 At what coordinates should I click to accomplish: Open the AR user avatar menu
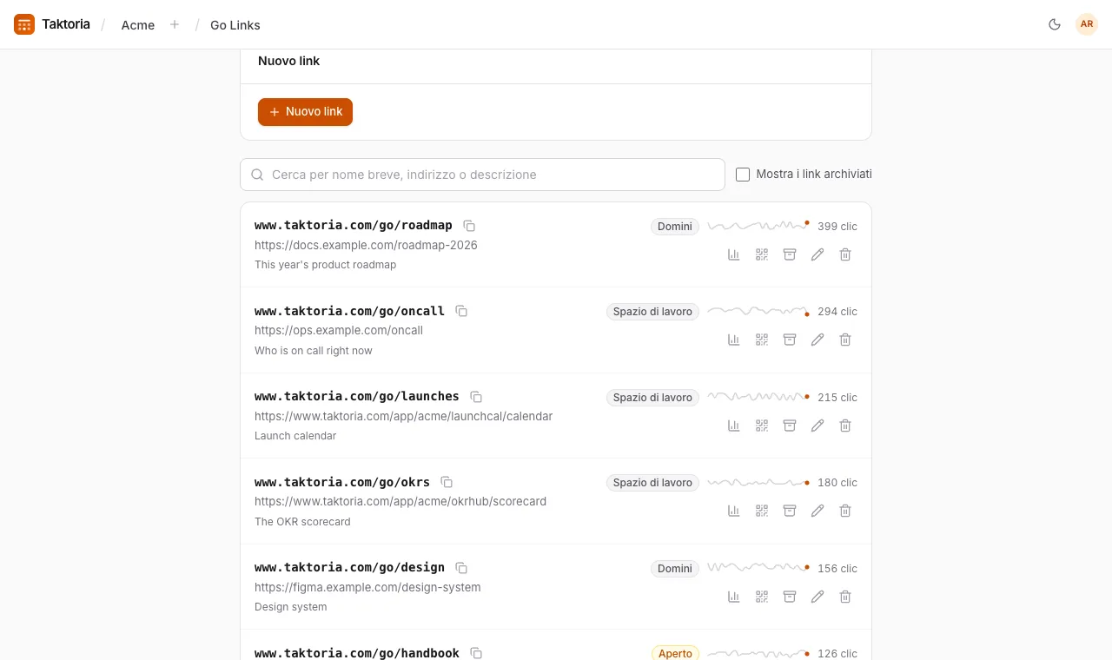[x=1087, y=24]
